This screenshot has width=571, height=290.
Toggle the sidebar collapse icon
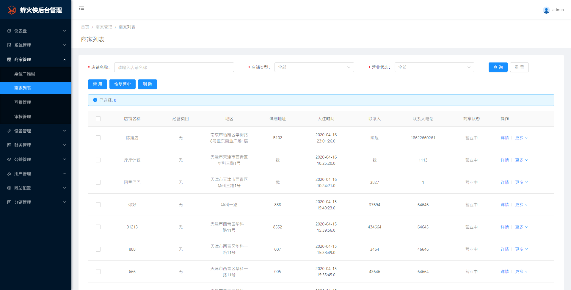[81, 9]
